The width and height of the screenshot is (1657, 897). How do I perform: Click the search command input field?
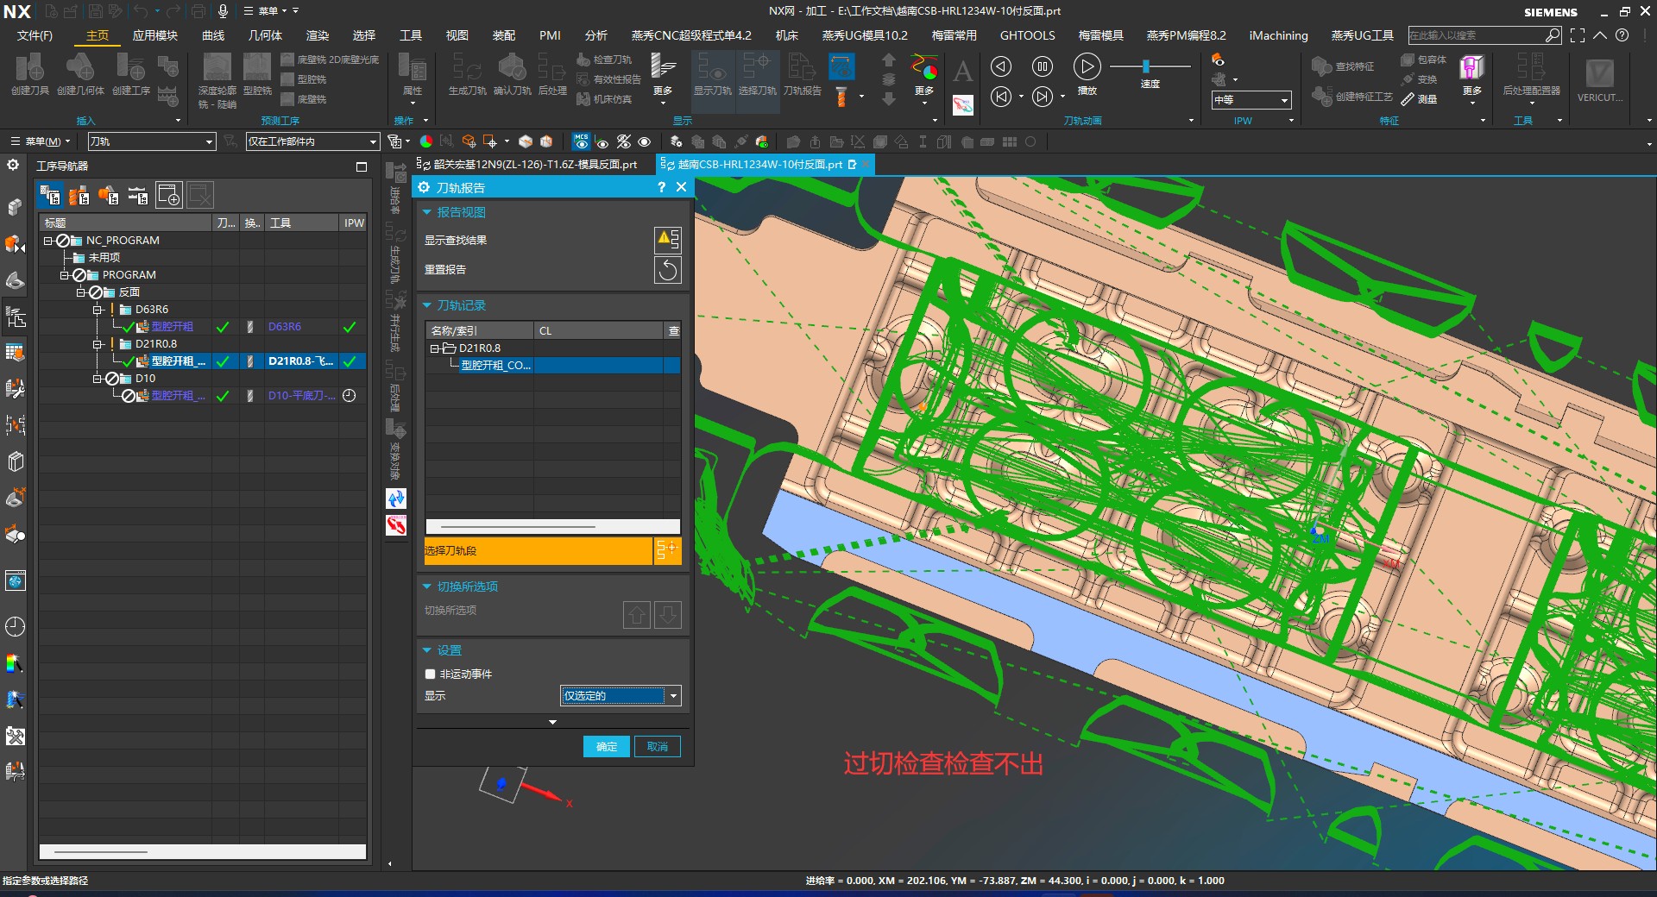[x=1476, y=35]
